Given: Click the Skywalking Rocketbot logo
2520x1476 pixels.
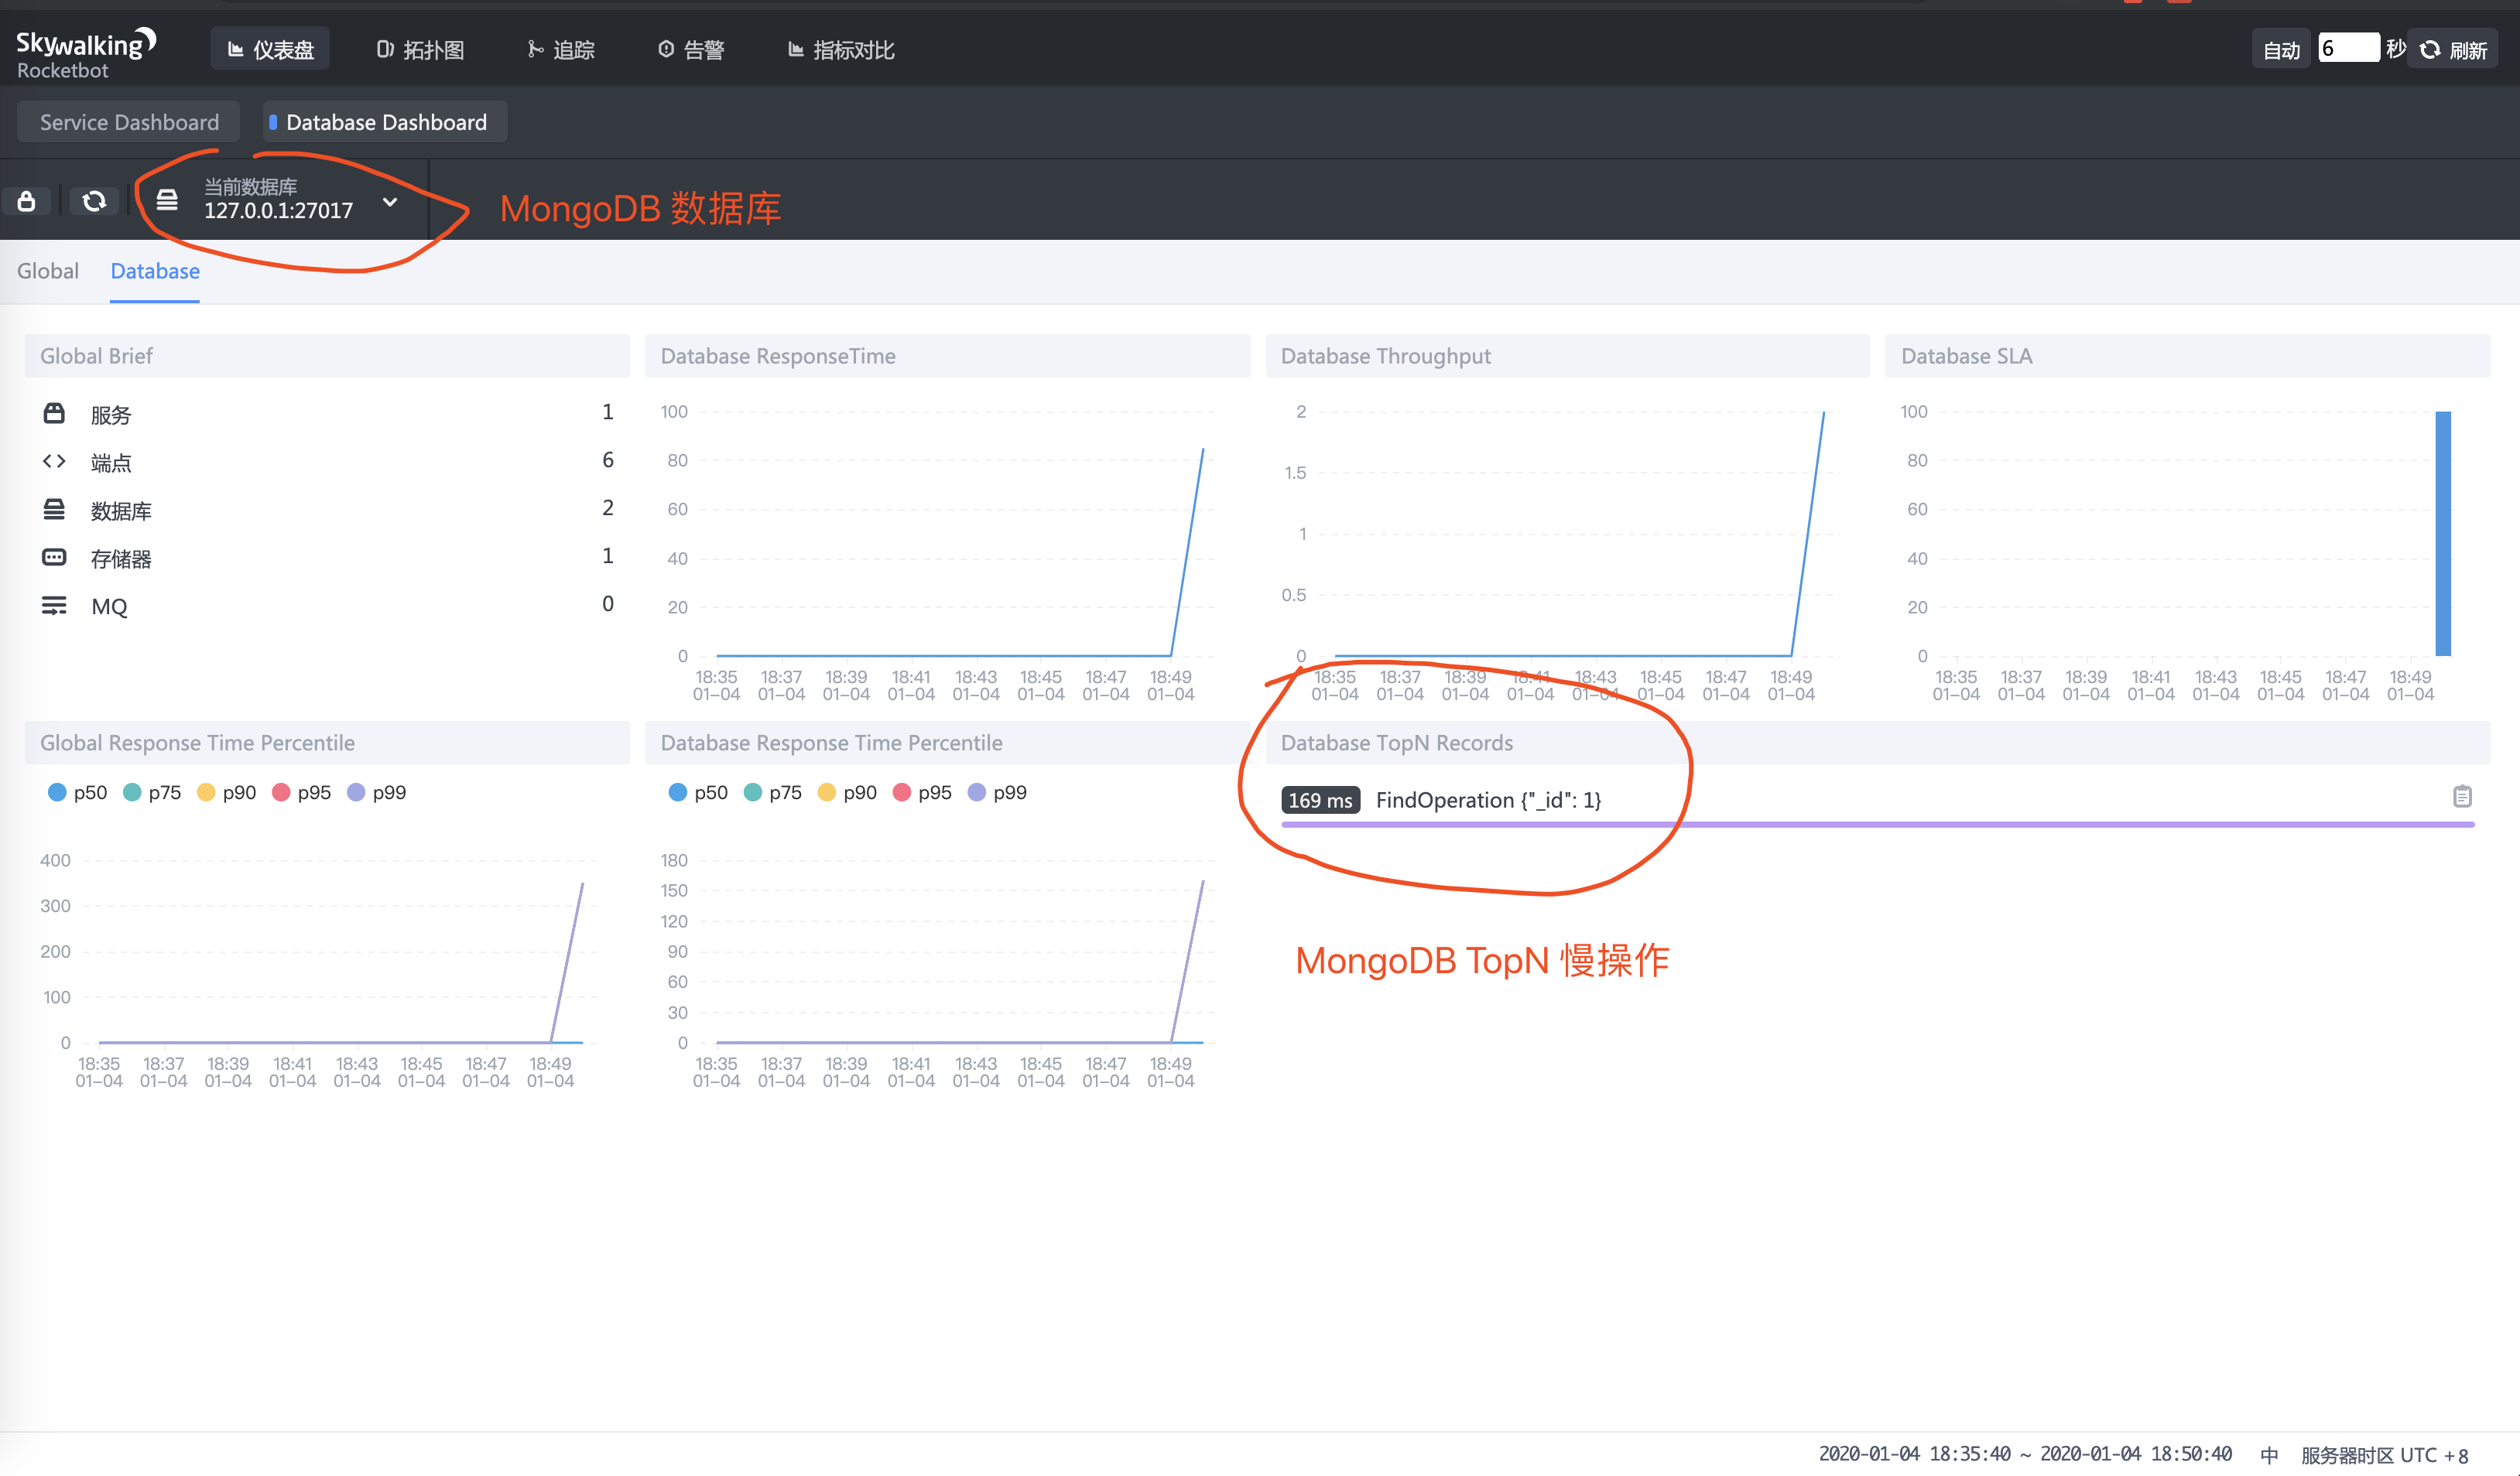Looking at the screenshot, I should 85,52.
